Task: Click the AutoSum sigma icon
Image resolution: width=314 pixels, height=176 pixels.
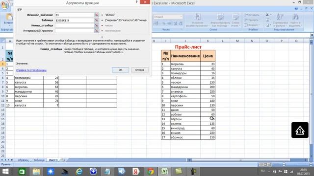Action: pyautogui.click(x=267, y=15)
